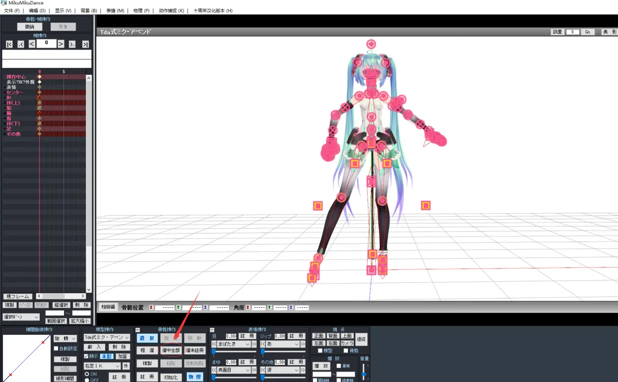
Task: Collapse the 骨骼操作 panel with minus icon
Action: coord(138,329)
